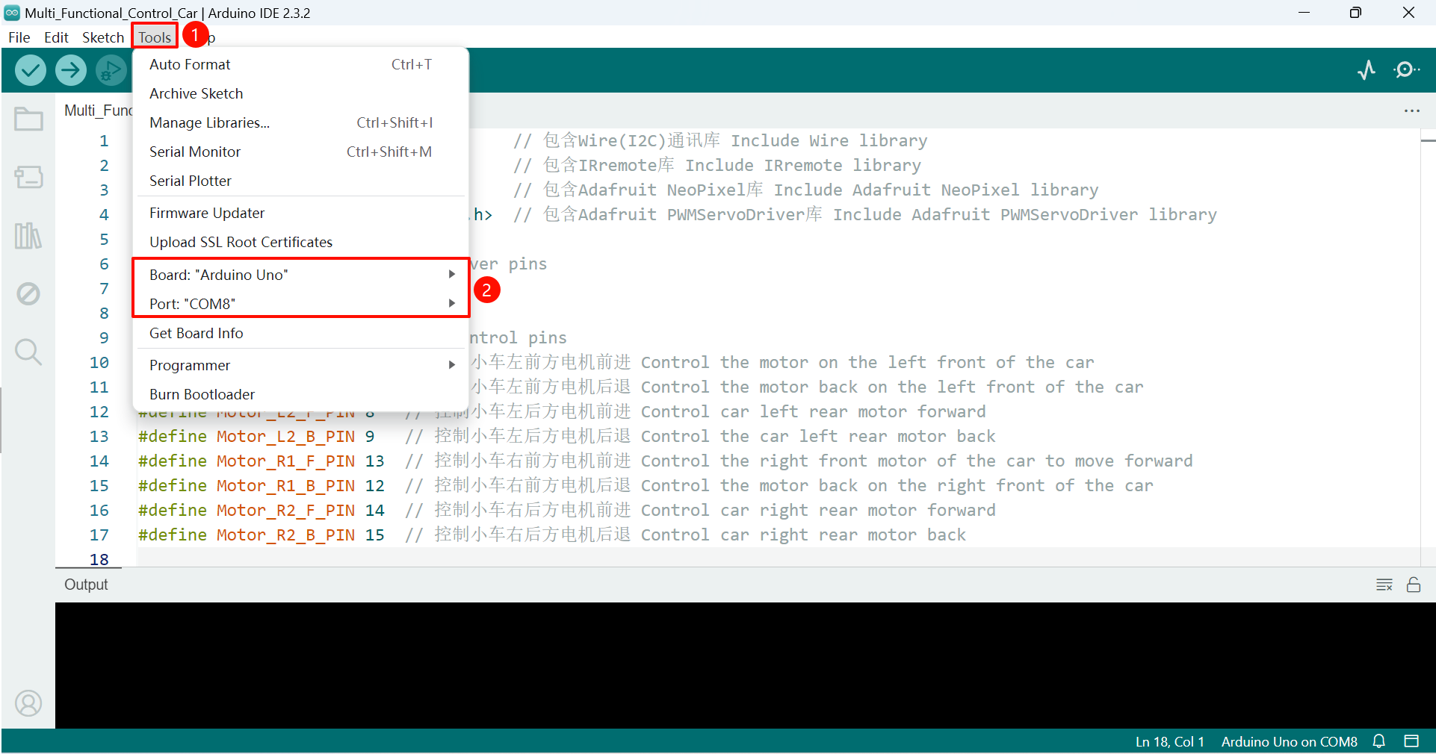1436x754 pixels.
Task: Toggle word wrap in Output panel
Action: [x=1384, y=585]
